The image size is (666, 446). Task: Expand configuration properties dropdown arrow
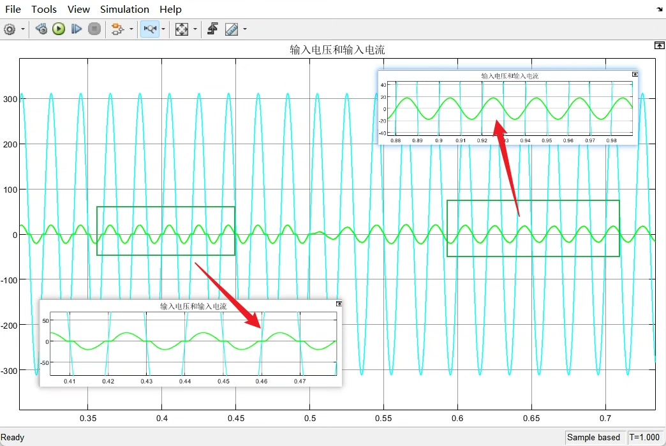point(23,29)
